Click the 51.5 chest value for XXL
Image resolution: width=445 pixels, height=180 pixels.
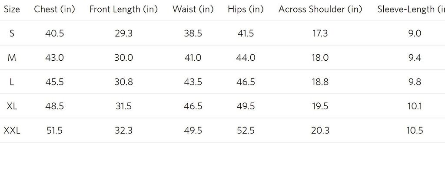click(54, 131)
